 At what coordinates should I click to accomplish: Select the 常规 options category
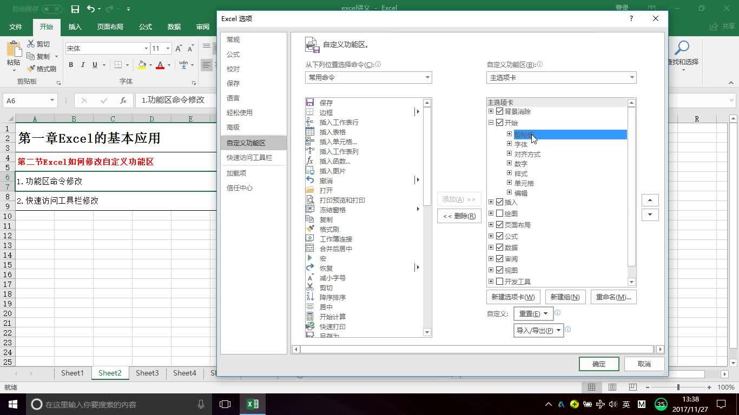(x=254, y=40)
